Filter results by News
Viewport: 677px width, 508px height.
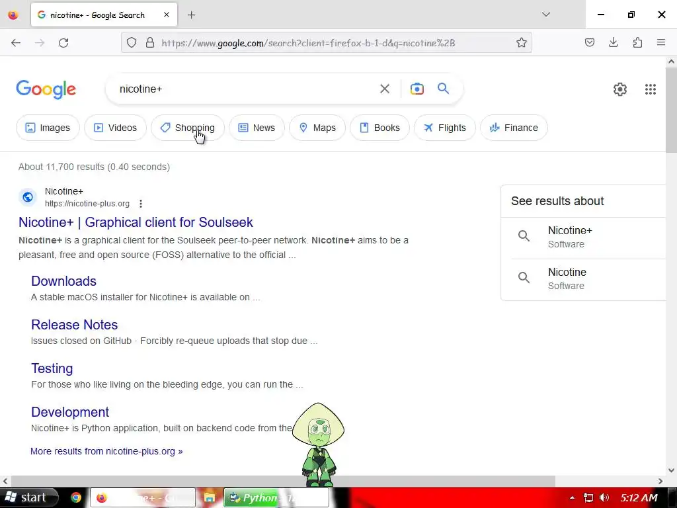[257, 128]
